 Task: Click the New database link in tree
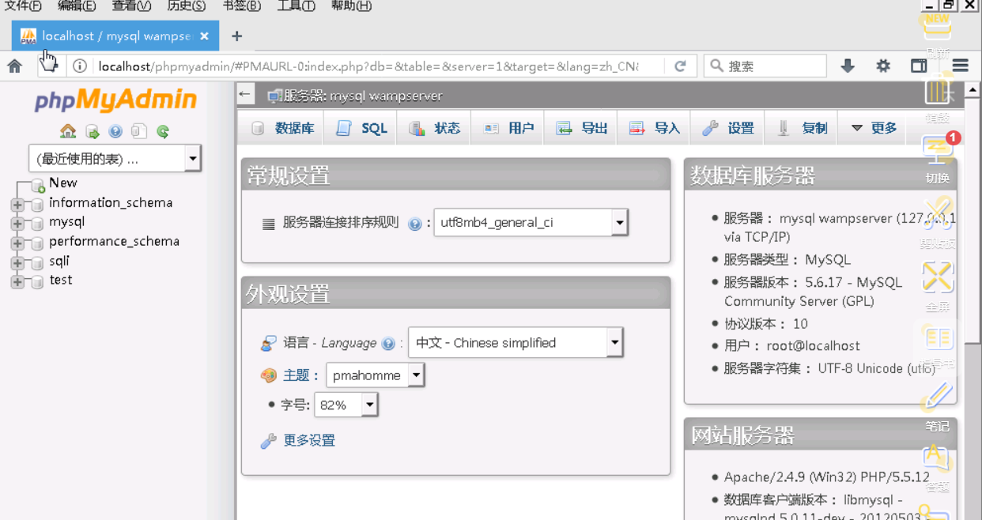coord(63,183)
